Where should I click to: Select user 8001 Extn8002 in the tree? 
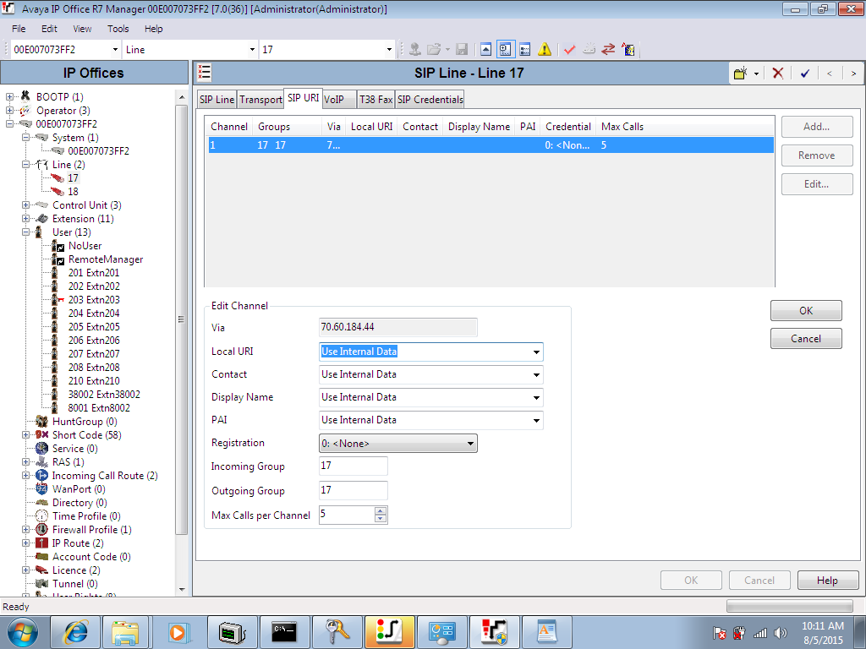[x=99, y=408]
